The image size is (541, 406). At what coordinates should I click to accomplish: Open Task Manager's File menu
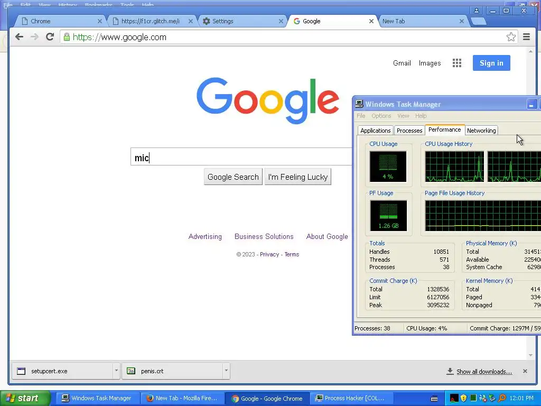361,116
